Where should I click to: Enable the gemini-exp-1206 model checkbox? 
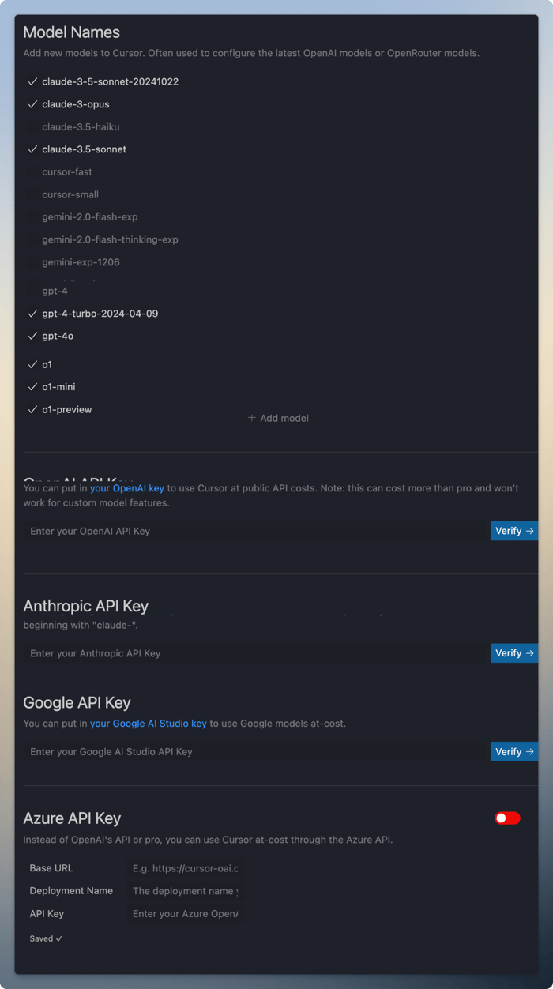(x=33, y=261)
